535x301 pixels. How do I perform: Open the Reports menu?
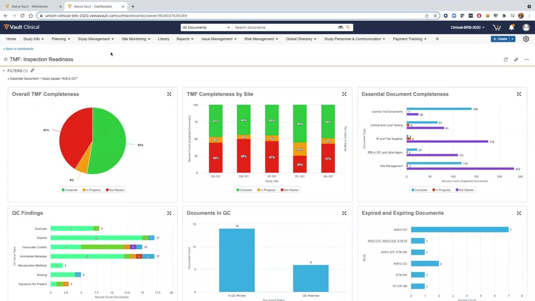click(x=185, y=39)
